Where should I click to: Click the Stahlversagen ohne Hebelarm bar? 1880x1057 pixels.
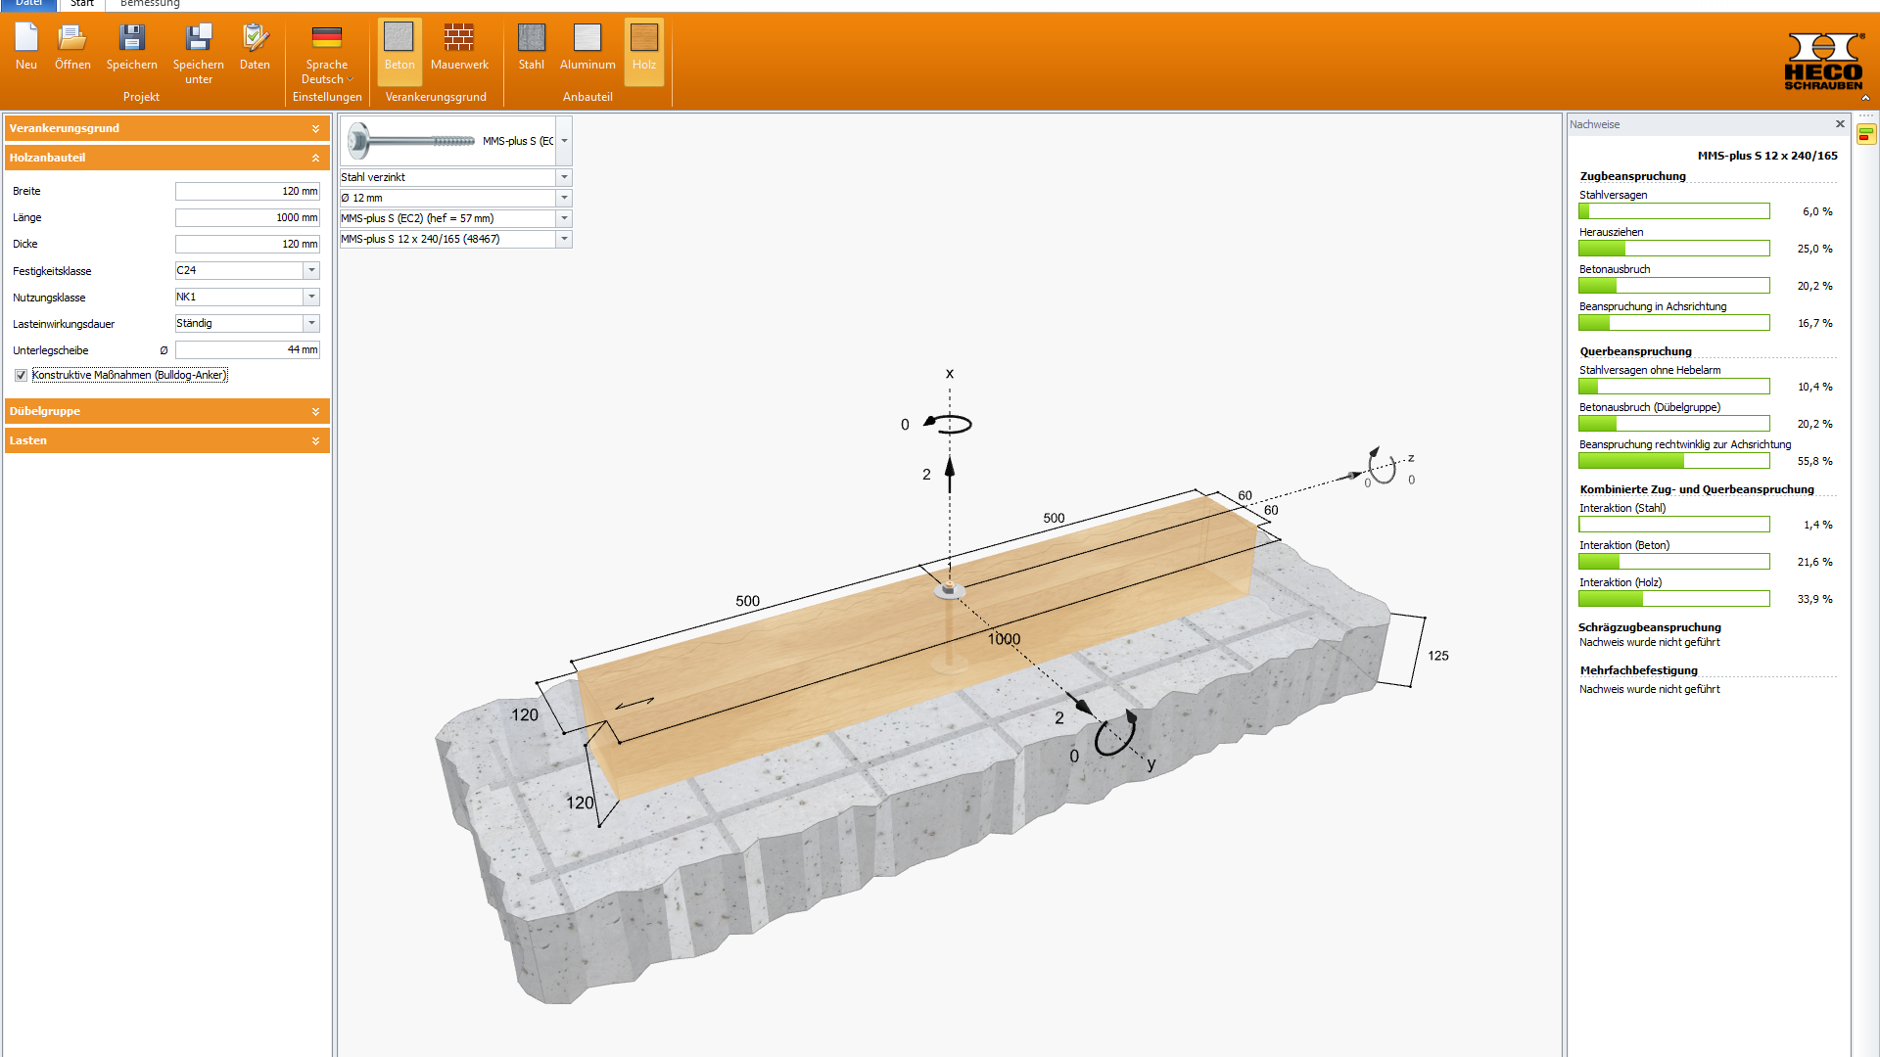(1674, 387)
